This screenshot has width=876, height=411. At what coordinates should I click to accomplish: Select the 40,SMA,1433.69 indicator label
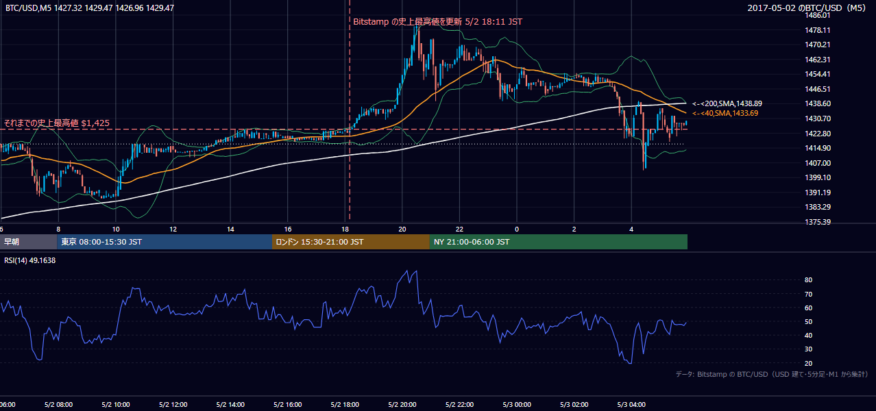725,113
